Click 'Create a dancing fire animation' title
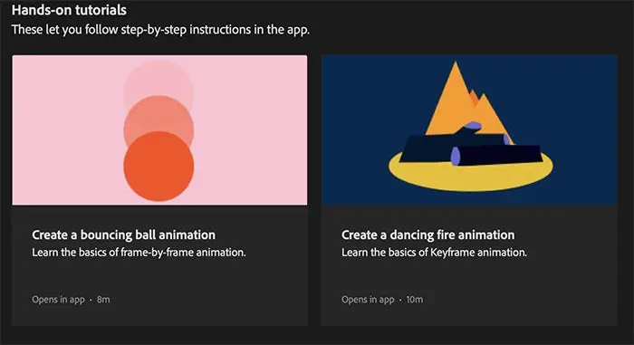The width and height of the screenshot is (634, 345). point(428,235)
